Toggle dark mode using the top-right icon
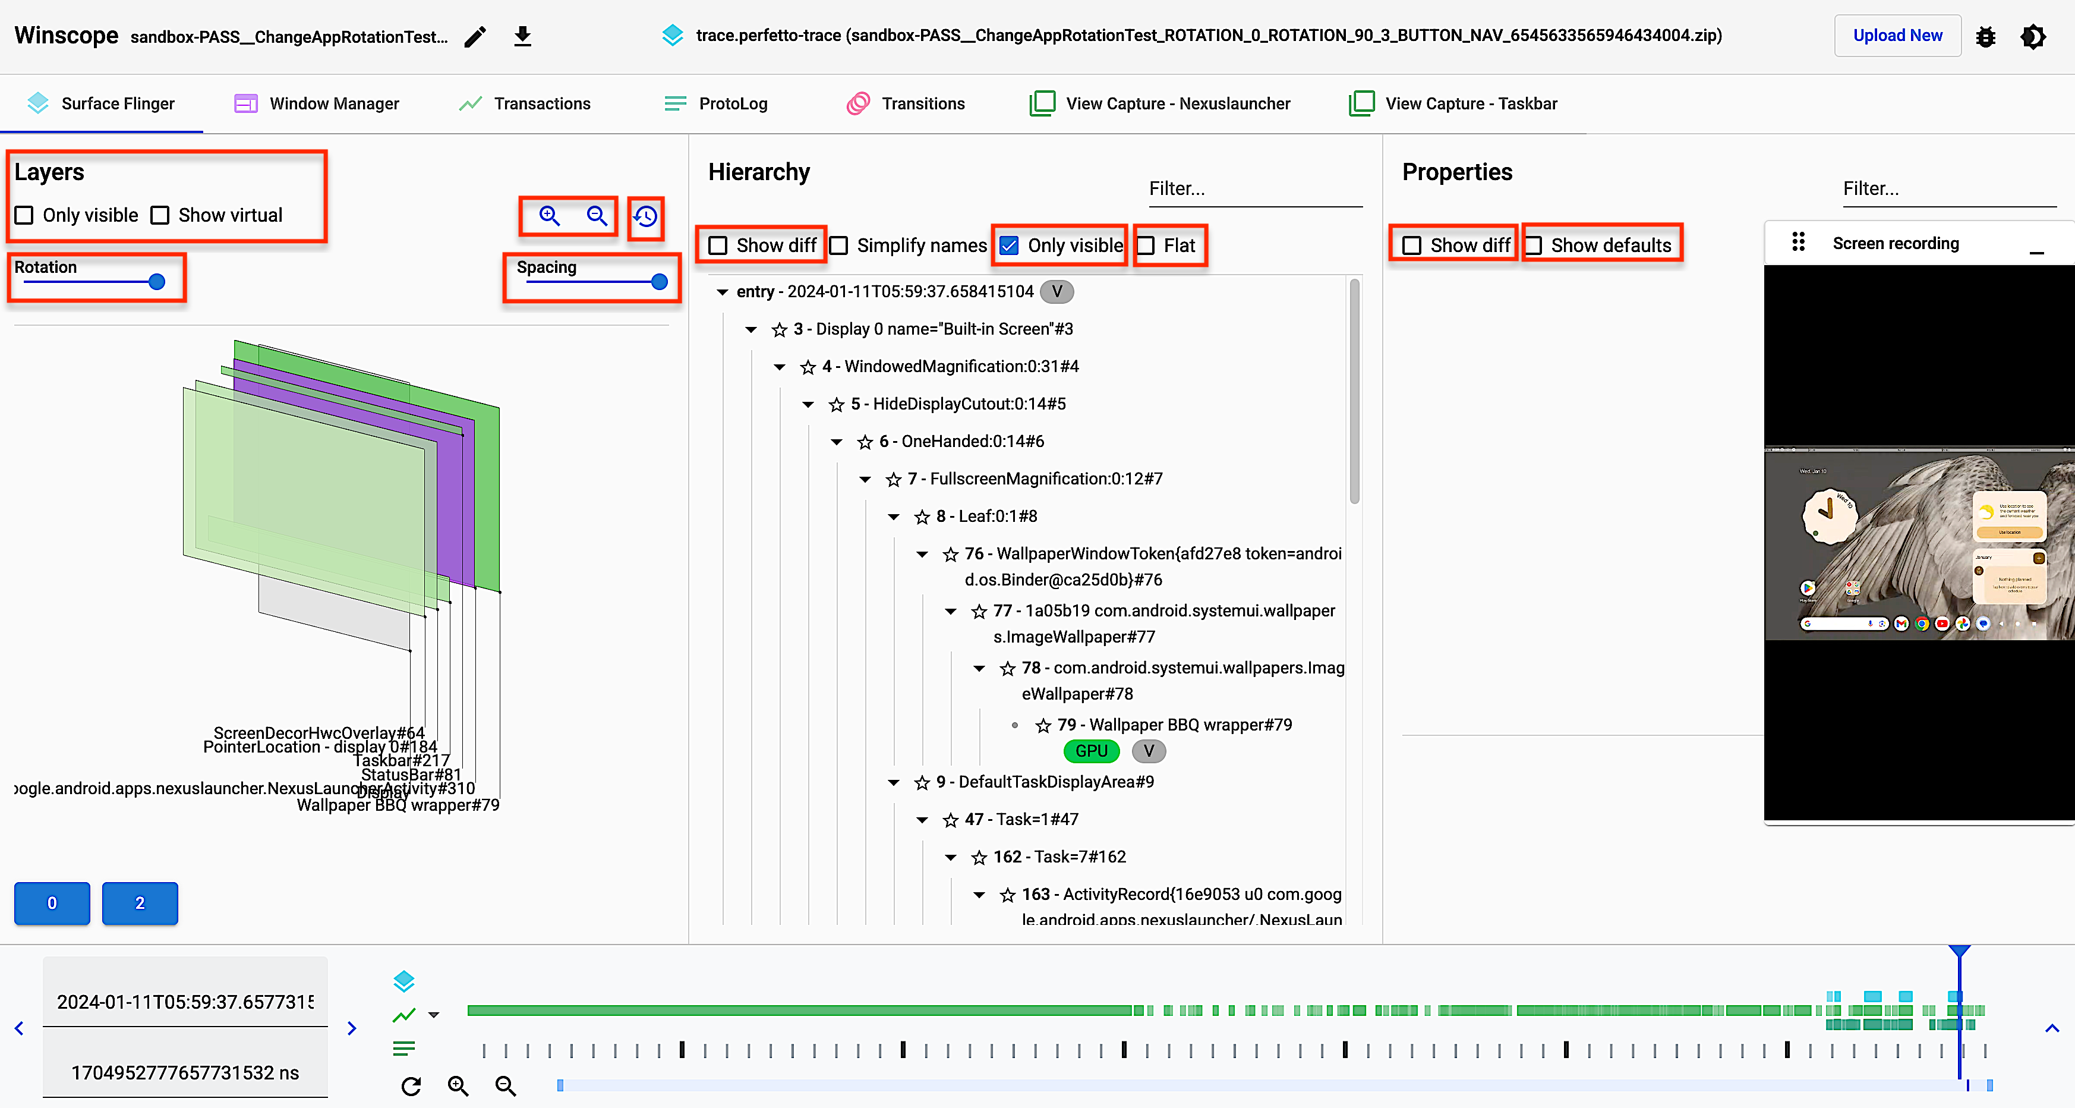The width and height of the screenshot is (2075, 1108). coord(2033,36)
